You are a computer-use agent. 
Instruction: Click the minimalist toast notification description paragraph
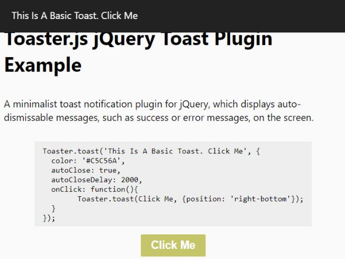159,111
